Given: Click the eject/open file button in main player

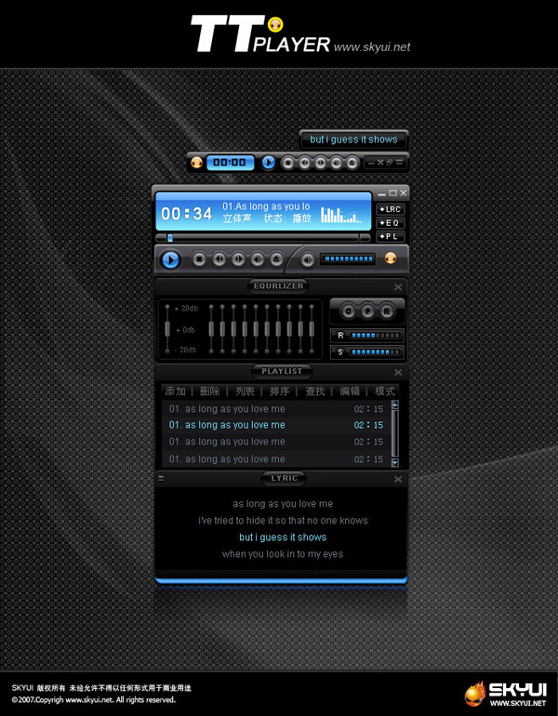Looking at the screenshot, I should point(276,259).
